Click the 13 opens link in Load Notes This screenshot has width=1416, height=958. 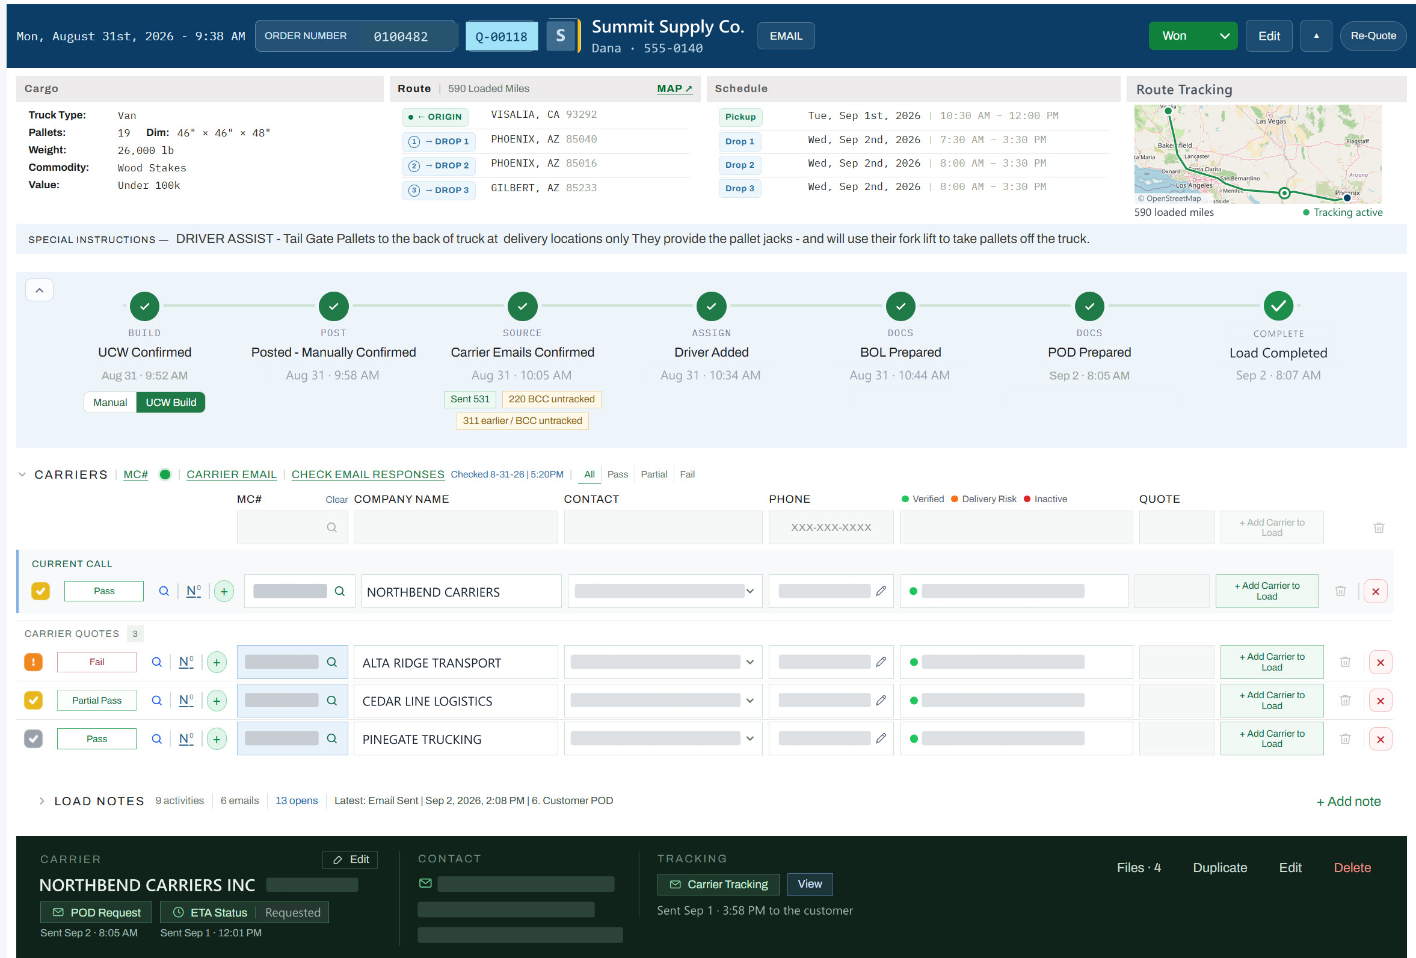(x=297, y=801)
